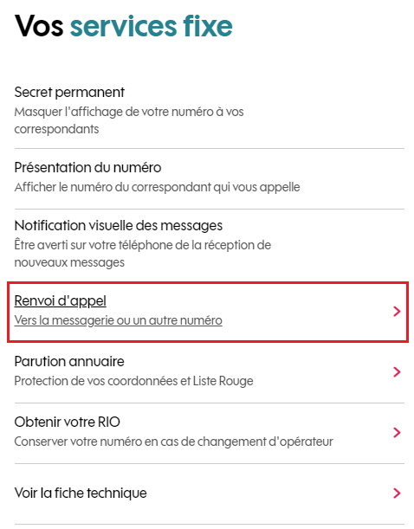Click "Conserver votre numéro en cas de changement" description
Viewport: 414px width, 529px height.
click(173, 442)
